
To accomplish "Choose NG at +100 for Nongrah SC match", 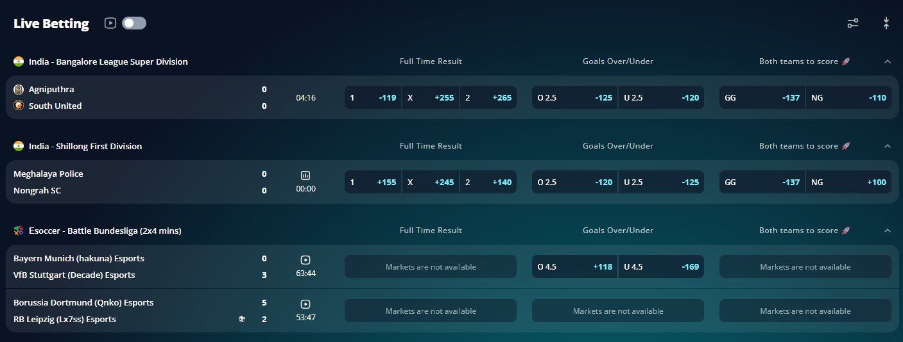I will pyautogui.click(x=848, y=183).
